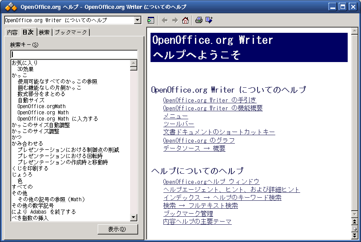This screenshot has width=361, height=242.
Task: Open the OpenOffice.org Writer の手引き link
Action: coord(210,100)
